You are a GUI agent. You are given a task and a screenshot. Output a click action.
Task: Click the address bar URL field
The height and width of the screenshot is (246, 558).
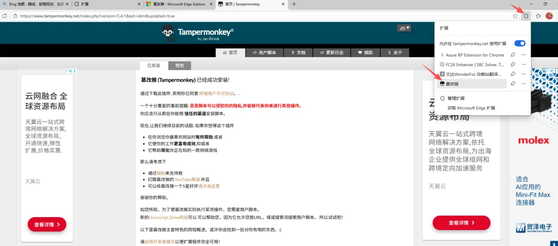coord(263,16)
